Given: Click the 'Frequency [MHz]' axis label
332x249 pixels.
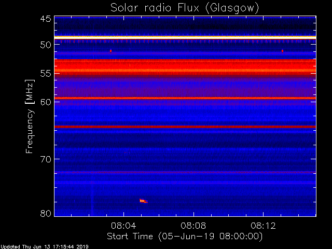Looking at the screenshot, I should tap(30, 116).
